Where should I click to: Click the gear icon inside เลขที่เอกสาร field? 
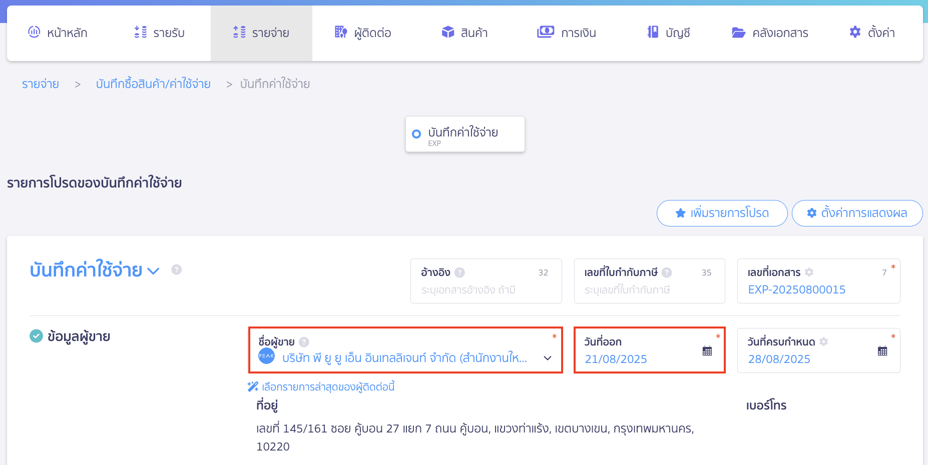coord(809,272)
